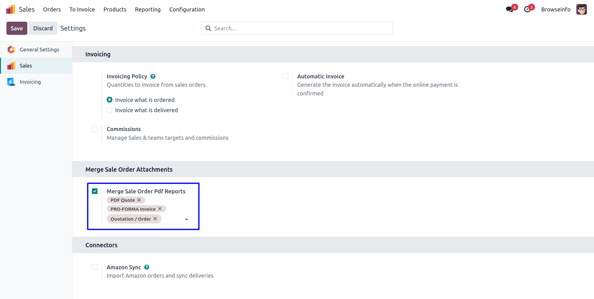Remove the Quotation / Order tag
594x299 pixels.
[155, 219]
